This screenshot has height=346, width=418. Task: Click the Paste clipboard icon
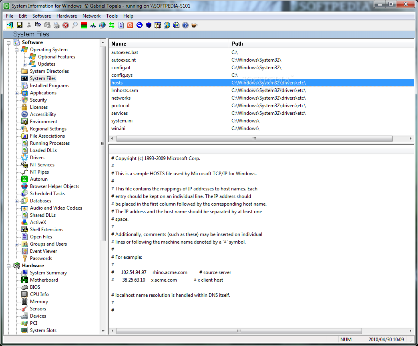(x=48, y=25)
